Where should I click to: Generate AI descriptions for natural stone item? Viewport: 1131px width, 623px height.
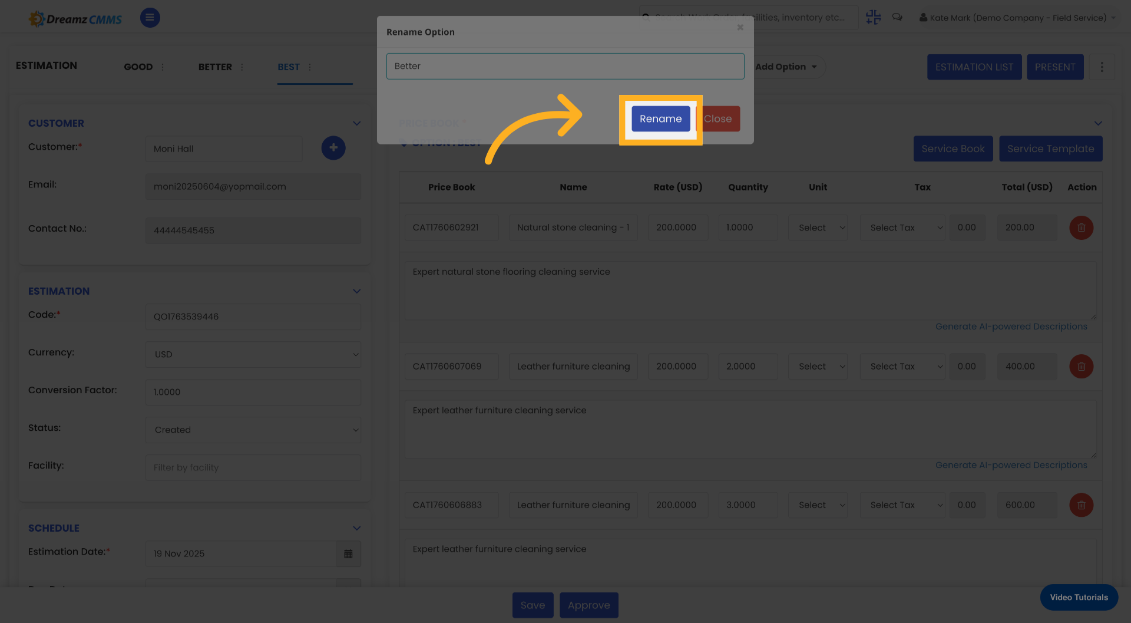1011,327
